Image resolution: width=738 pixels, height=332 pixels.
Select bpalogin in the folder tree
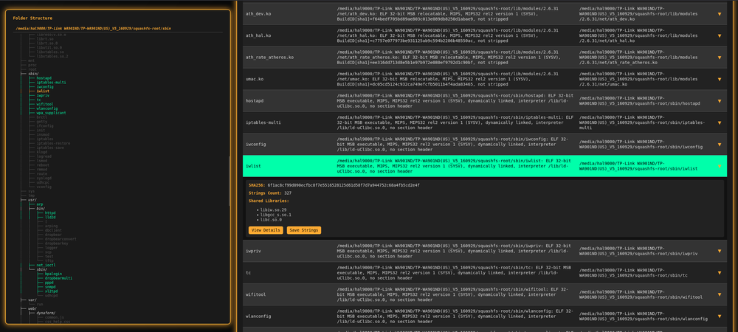(x=53, y=274)
